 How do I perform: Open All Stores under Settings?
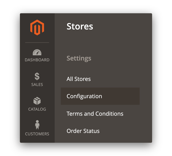pyautogui.click(x=78, y=79)
